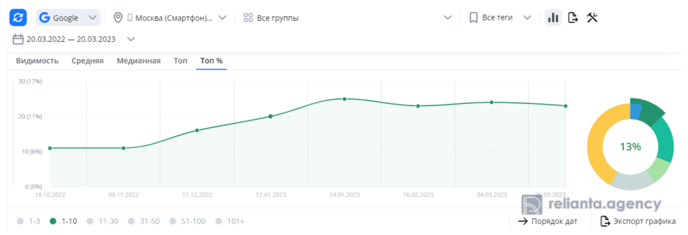This screenshot has height=235, width=688.
Task: Click the bookmark tags icon
Action: pos(473,17)
